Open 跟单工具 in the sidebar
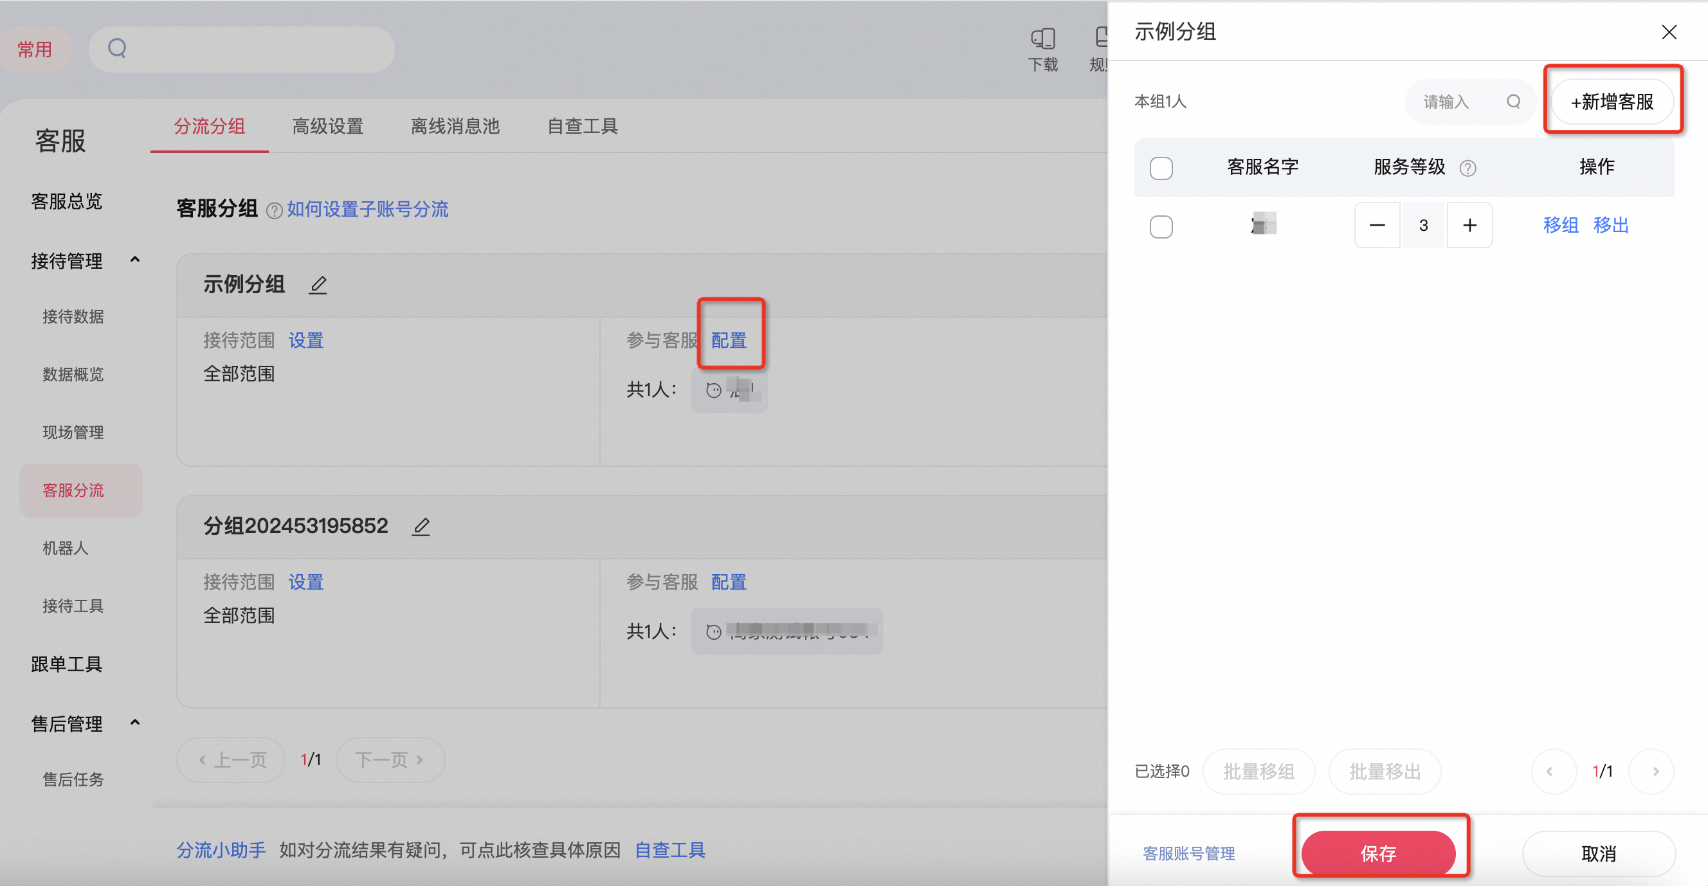The height and width of the screenshot is (886, 1708). pyautogui.click(x=66, y=664)
